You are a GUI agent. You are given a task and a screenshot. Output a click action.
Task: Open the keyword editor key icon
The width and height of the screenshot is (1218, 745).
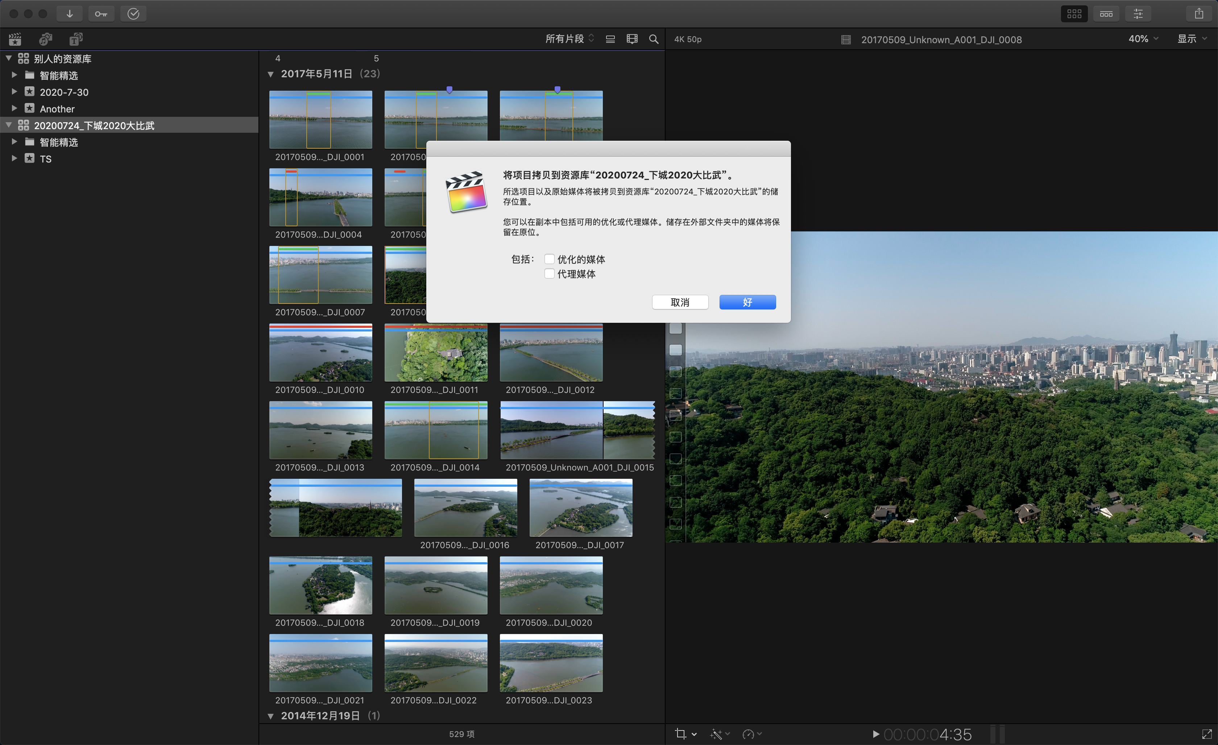[x=101, y=14]
